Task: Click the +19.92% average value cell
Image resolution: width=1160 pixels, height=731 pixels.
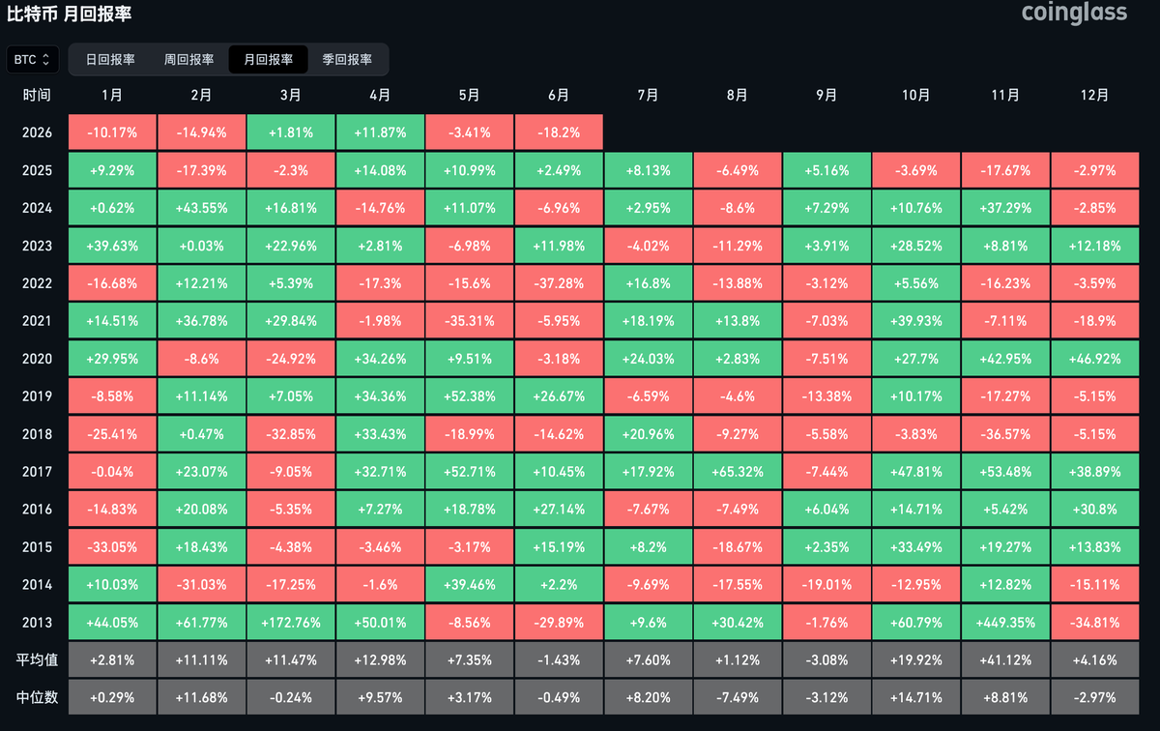Action: 916,660
